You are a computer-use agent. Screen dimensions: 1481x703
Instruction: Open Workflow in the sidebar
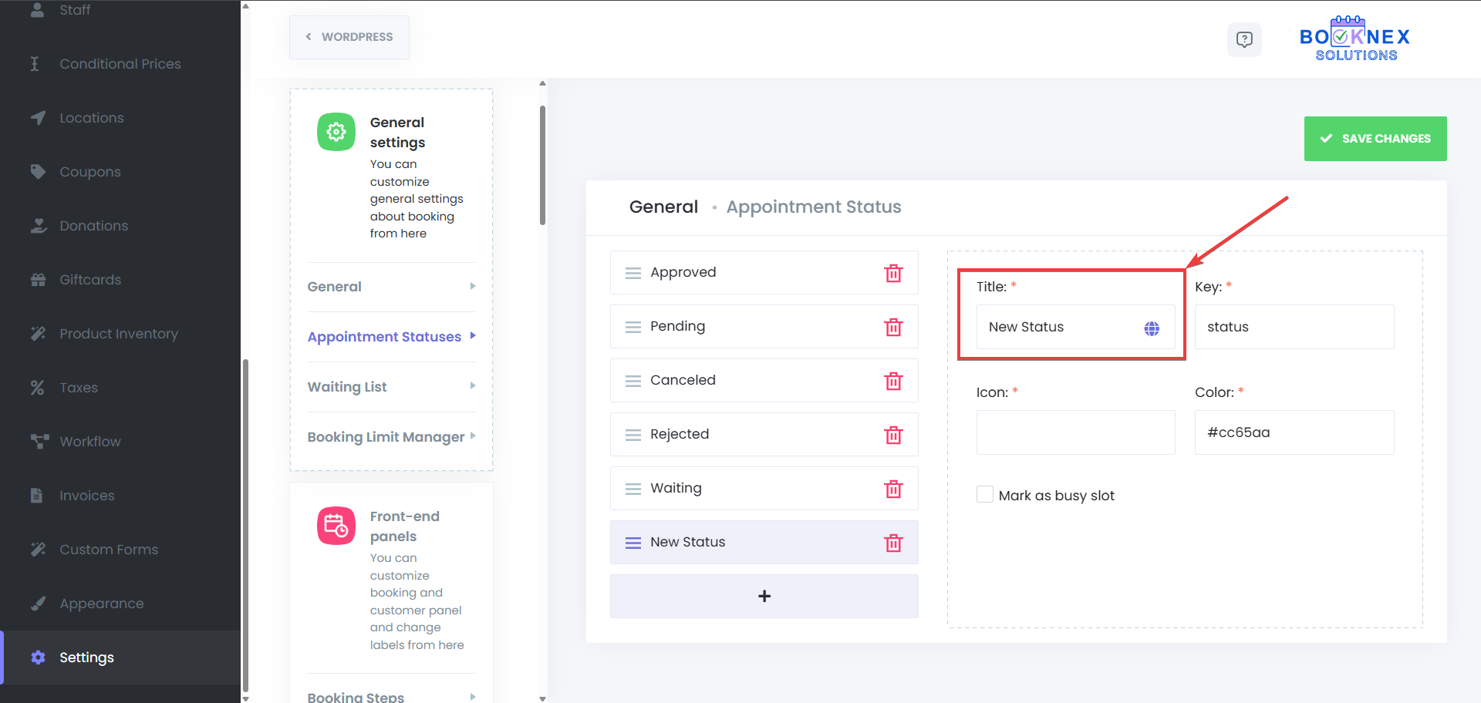click(x=90, y=442)
